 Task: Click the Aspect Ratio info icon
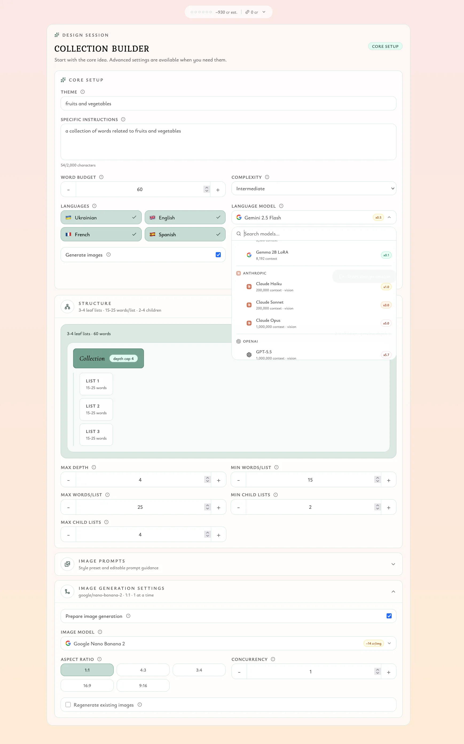pos(99,659)
